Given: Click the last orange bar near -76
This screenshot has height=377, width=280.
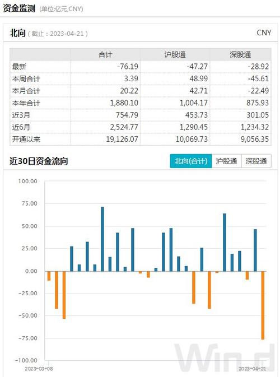Looking at the screenshot, I should (x=263, y=305).
